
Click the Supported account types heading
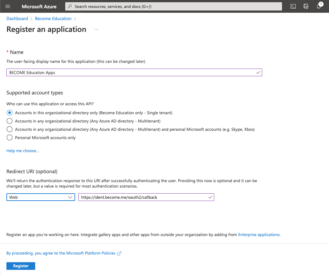[35, 93]
